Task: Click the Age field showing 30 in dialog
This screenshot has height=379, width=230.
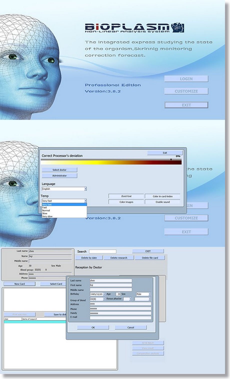Action: (118, 294)
